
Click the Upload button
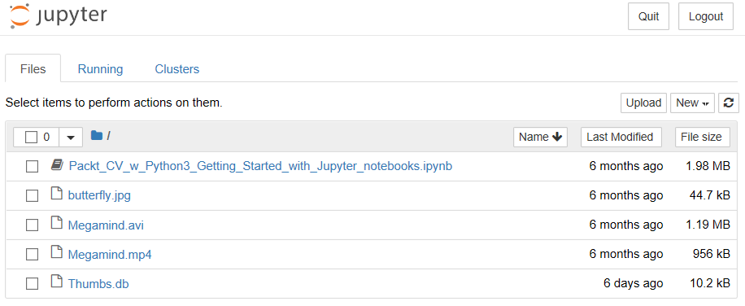coord(643,103)
